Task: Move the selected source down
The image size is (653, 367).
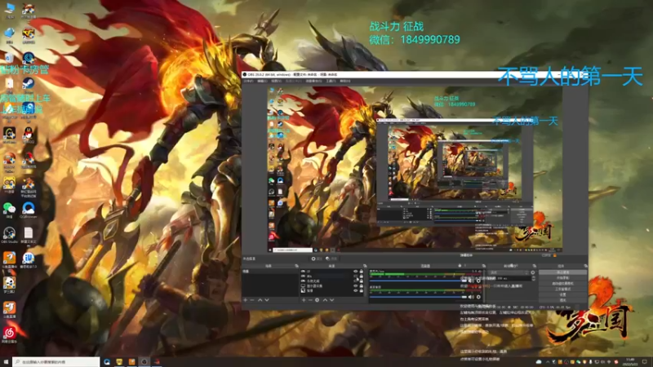Action: pyautogui.click(x=332, y=300)
